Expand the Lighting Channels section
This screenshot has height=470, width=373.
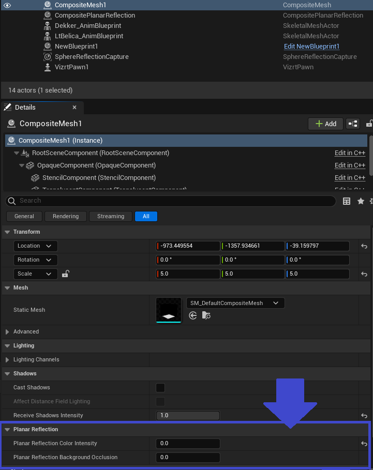[x=7, y=360]
